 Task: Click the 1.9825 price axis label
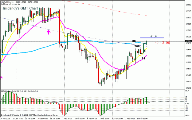[x=189, y=24]
